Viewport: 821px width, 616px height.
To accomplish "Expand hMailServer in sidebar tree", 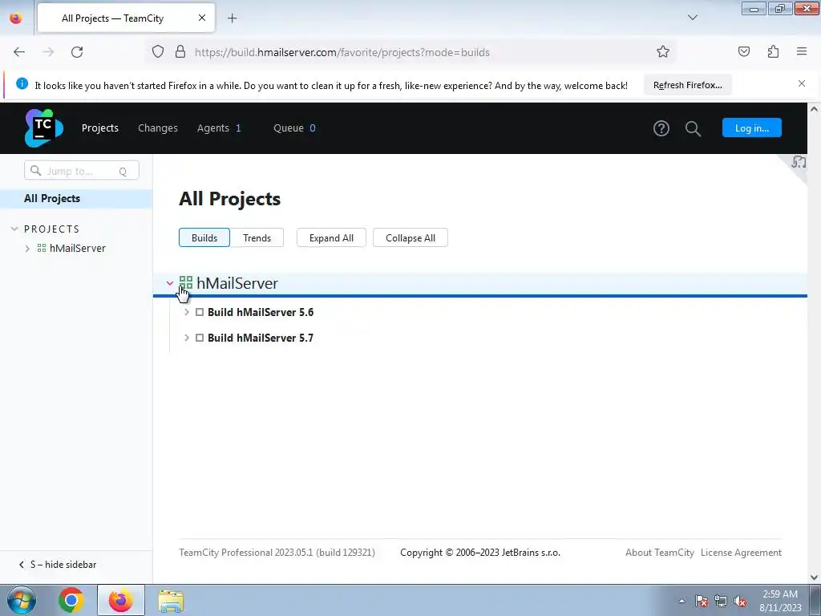I will click(x=27, y=249).
